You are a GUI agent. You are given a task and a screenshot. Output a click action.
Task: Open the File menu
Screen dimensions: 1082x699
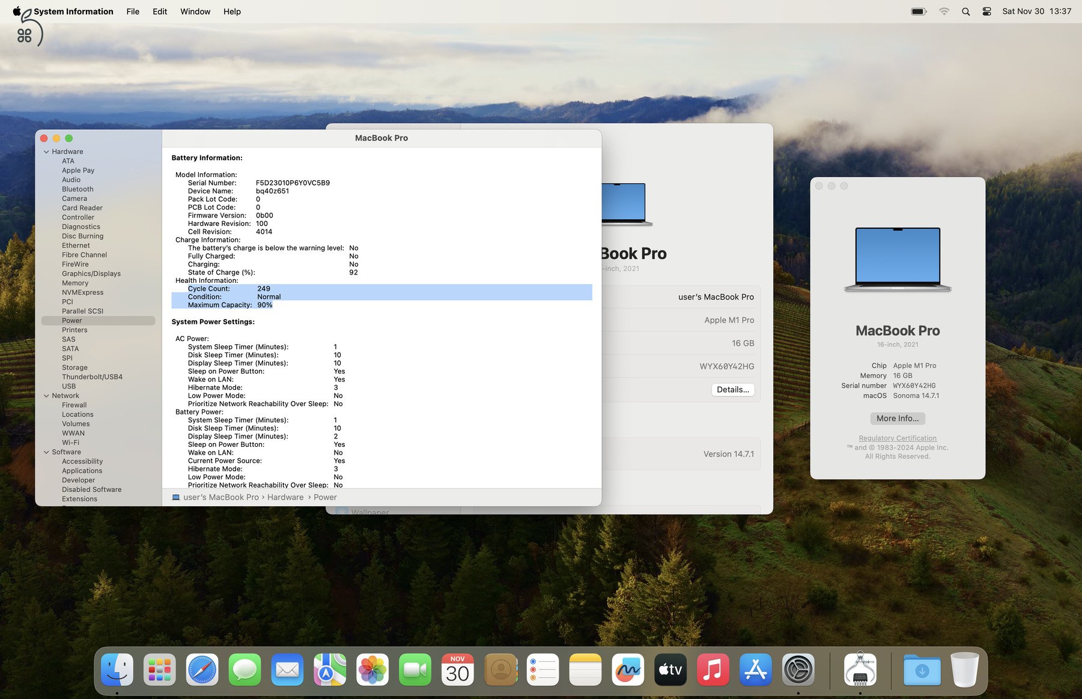(133, 11)
